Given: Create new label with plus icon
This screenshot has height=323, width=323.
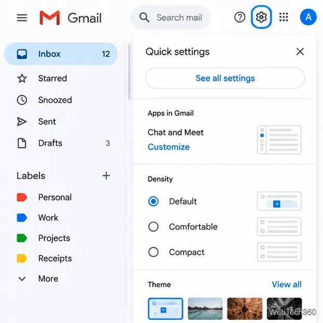Looking at the screenshot, I should 106,176.
